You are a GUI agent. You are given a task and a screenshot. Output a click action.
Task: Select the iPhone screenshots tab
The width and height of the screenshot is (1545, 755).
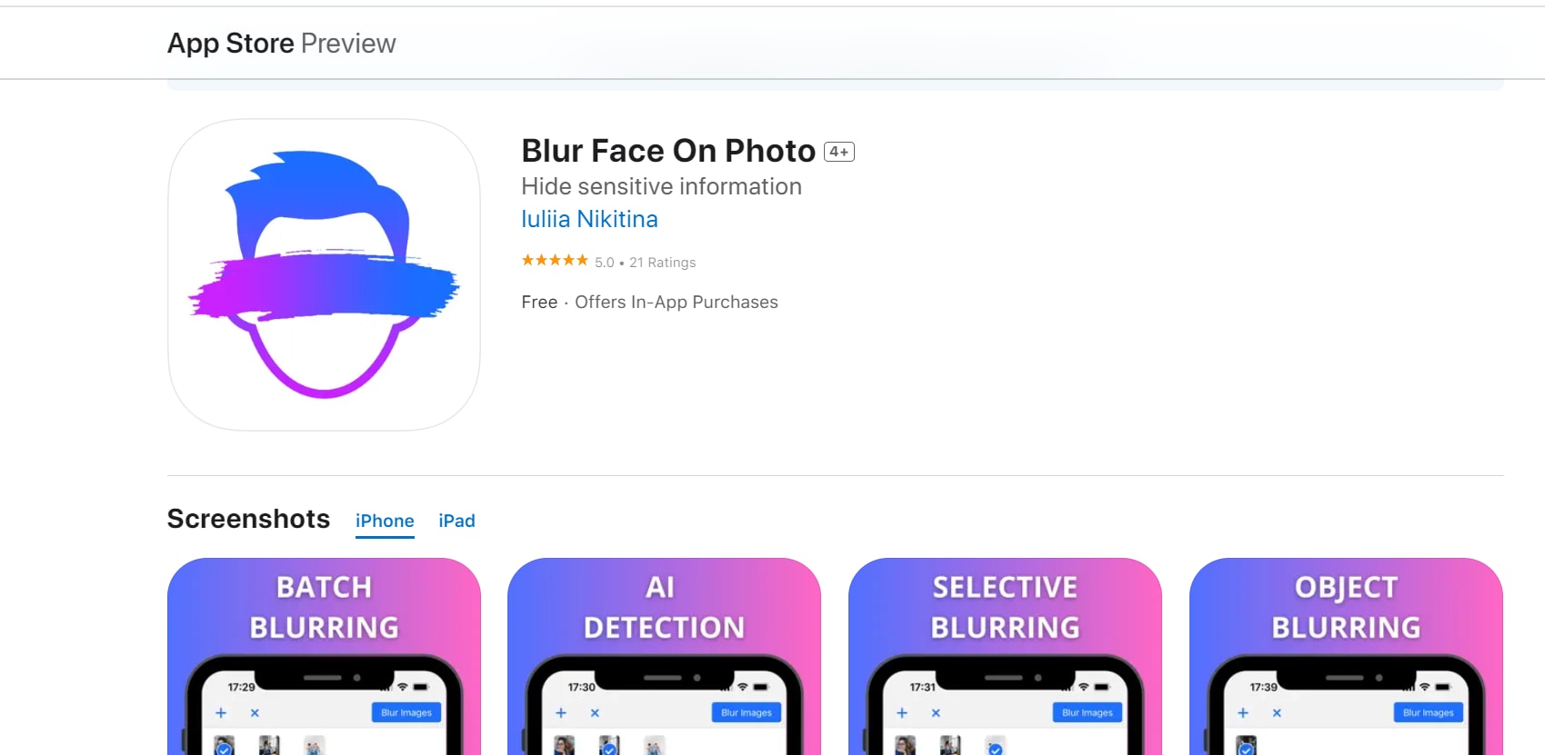click(385, 521)
